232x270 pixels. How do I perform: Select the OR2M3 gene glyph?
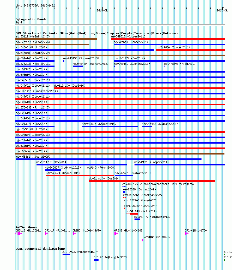tap(144, 240)
